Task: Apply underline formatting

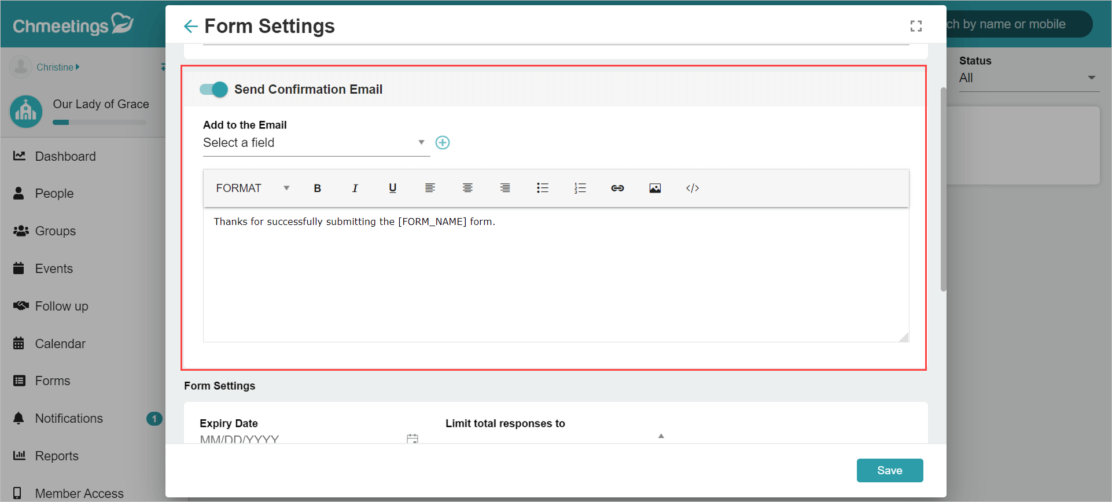Action: (392, 188)
